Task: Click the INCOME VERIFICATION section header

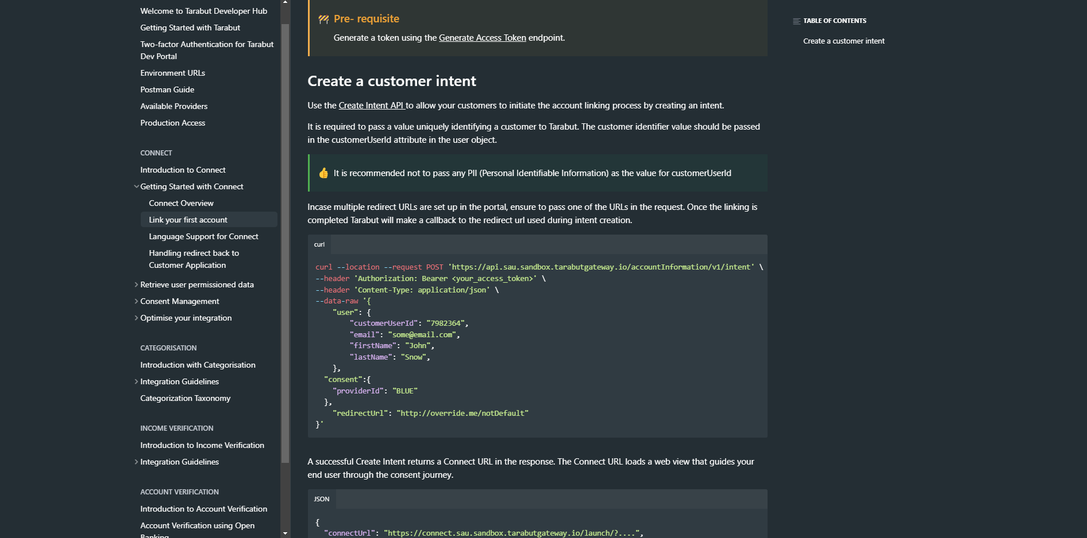Action: click(x=177, y=428)
